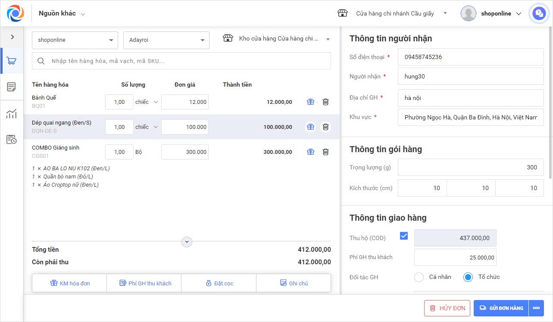This screenshot has width=553, height=322.
Task: Open the Đặt cọc tab
Action: [x=219, y=283]
